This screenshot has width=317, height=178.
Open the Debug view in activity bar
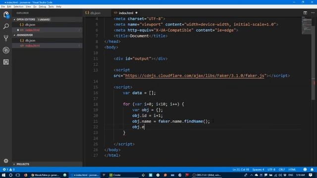(x=6, y=50)
